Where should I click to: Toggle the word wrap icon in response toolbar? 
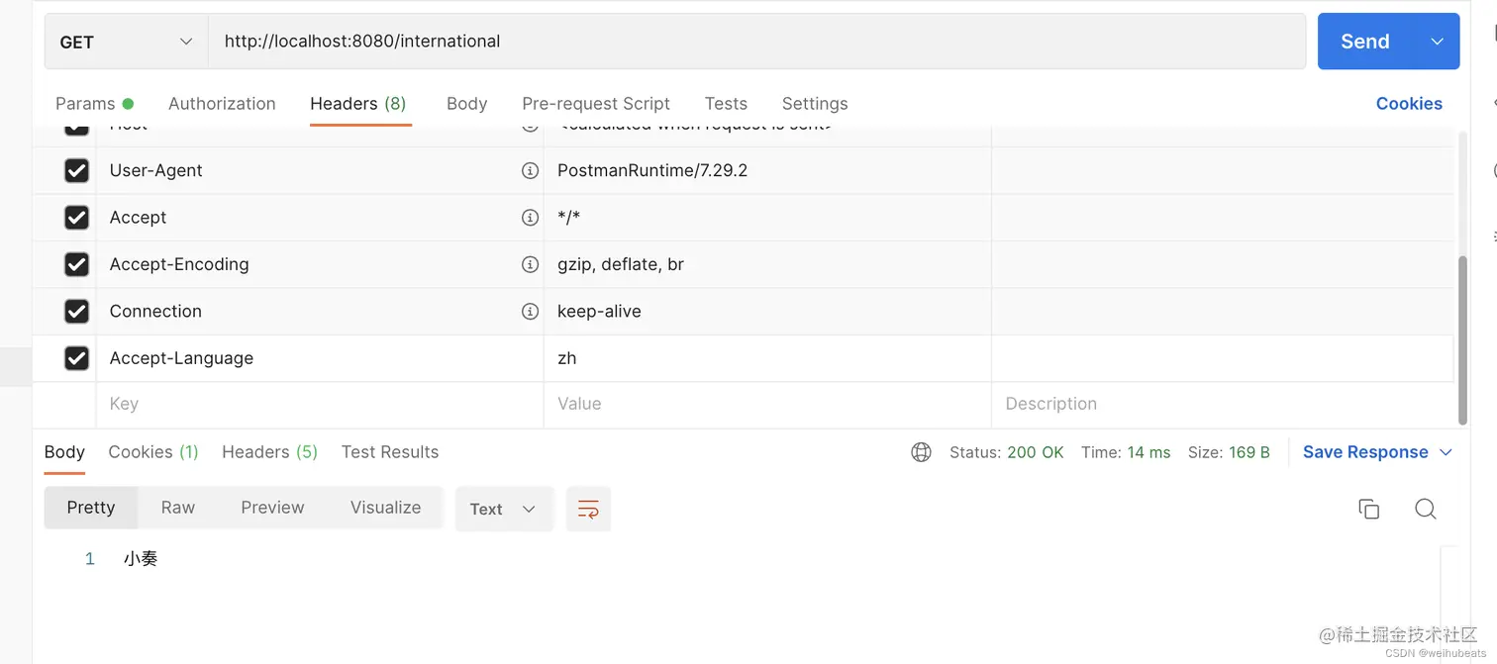point(588,509)
